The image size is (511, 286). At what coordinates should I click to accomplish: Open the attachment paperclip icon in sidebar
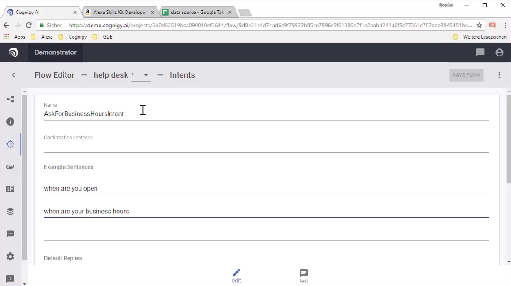point(10,167)
